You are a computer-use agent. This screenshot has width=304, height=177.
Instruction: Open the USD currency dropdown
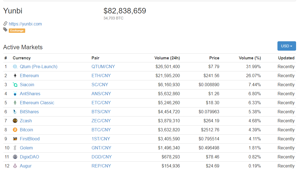click(286, 46)
